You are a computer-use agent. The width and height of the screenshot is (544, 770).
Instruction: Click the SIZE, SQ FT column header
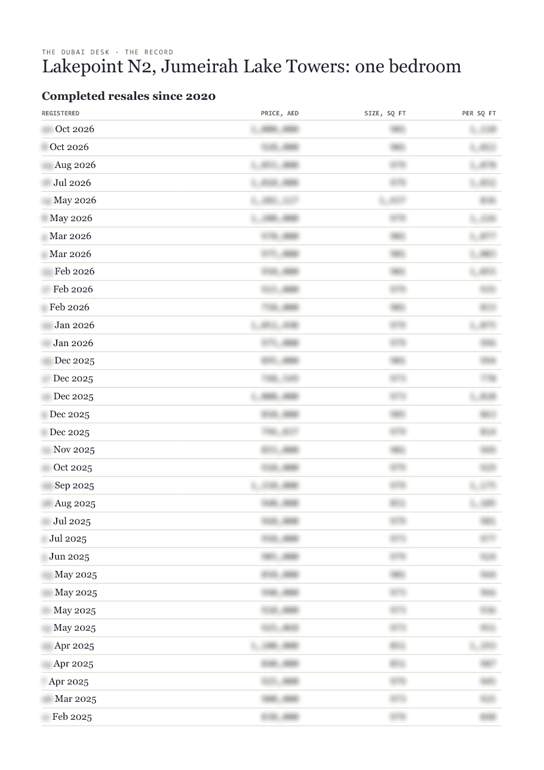click(385, 114)
